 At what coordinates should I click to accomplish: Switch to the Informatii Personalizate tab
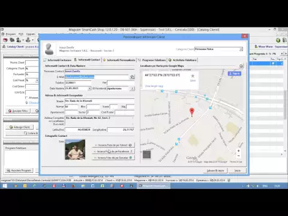(119, 60)
